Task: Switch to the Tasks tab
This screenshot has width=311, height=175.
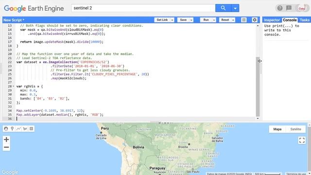Action: click(305, 20)
